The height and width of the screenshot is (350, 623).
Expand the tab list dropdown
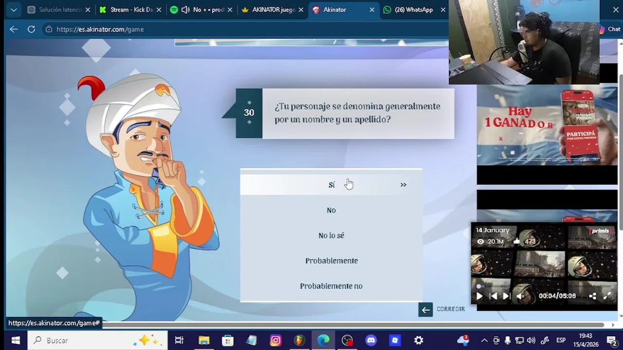14,10
